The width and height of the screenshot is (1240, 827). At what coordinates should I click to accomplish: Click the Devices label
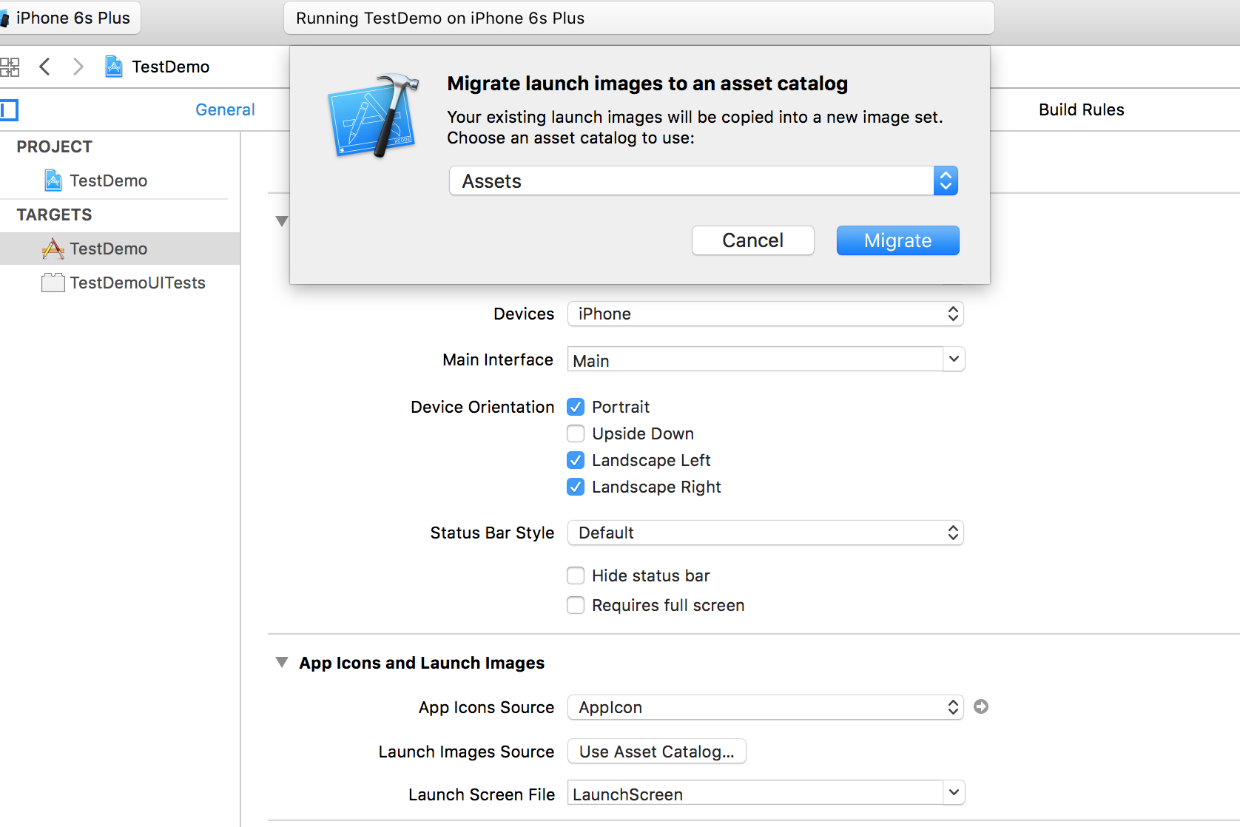click(x=524, y=314)
